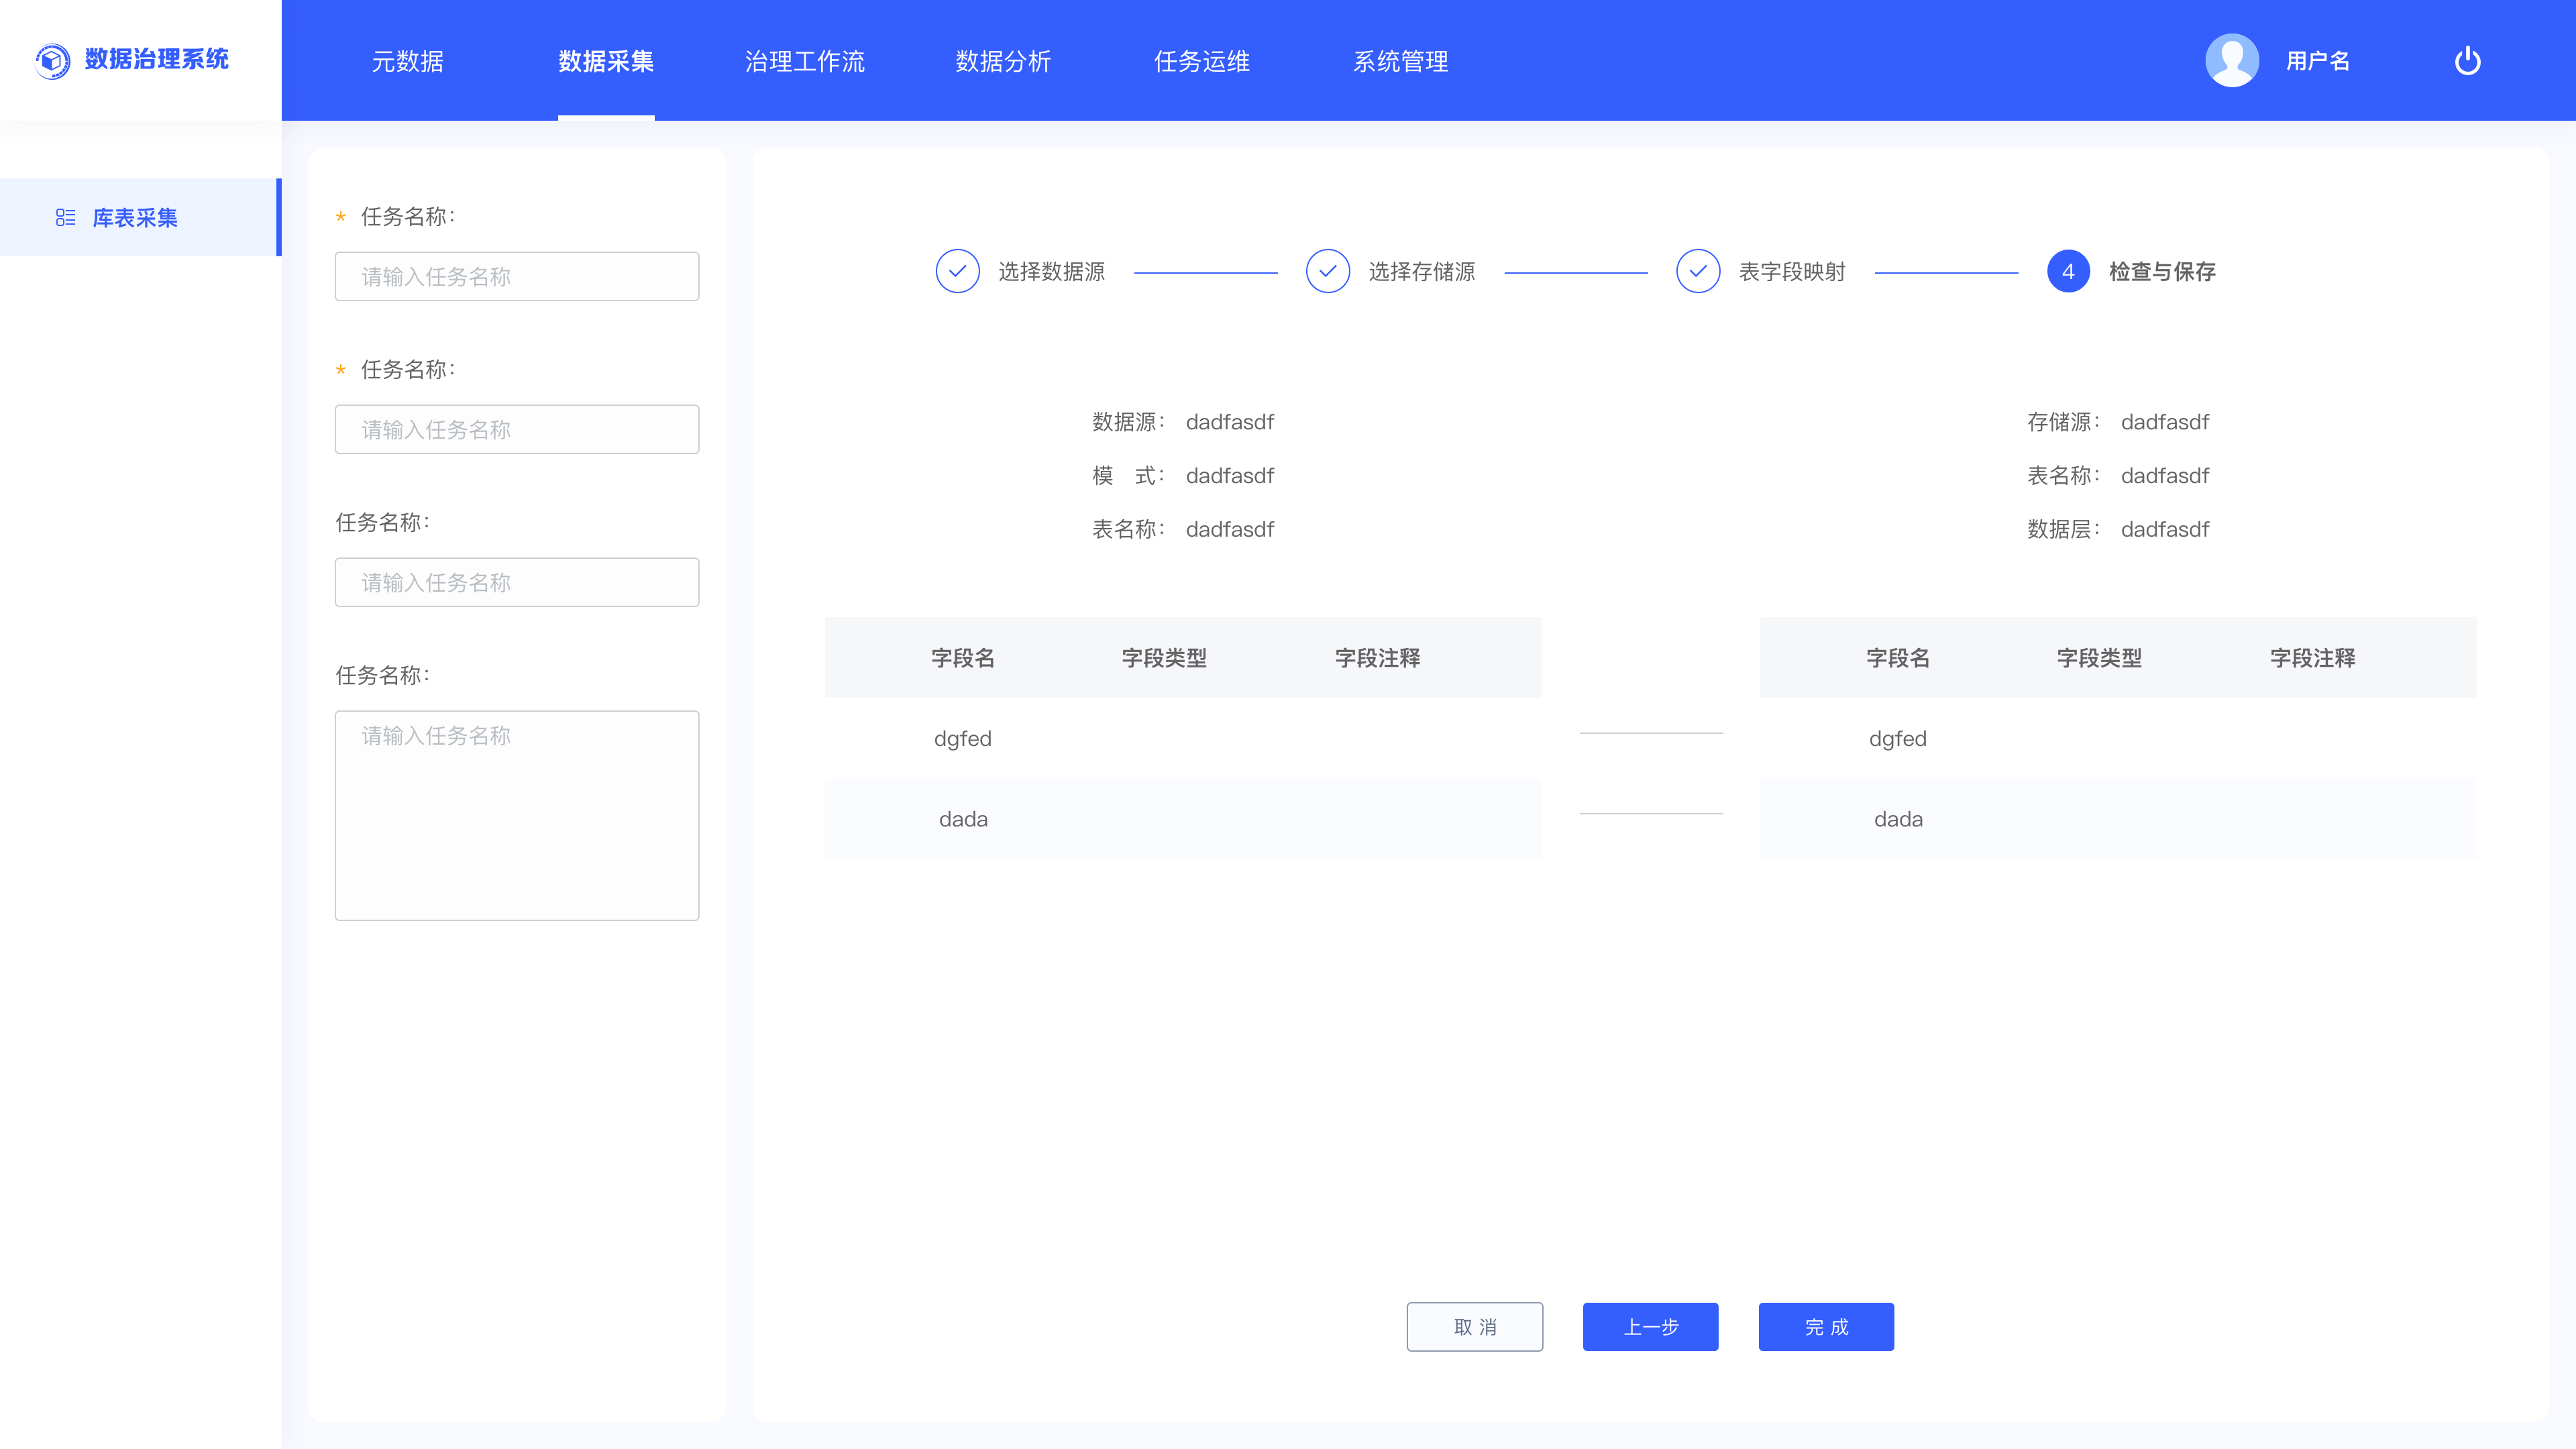Switch to the 数据采集 tab
This screenshot has width=2576, height=1449.
pyautogui.click(x=606, y=61)
